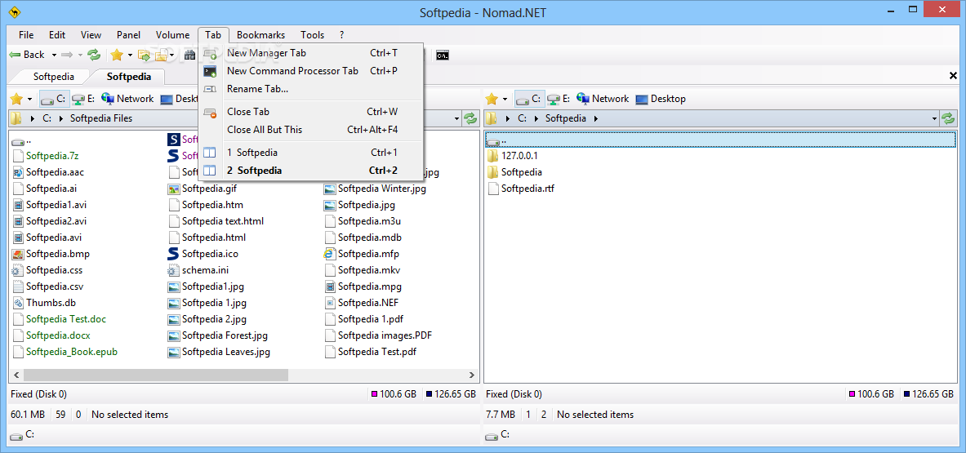Choose Close All But This
The image size is (966, 453).
[311, 129]
